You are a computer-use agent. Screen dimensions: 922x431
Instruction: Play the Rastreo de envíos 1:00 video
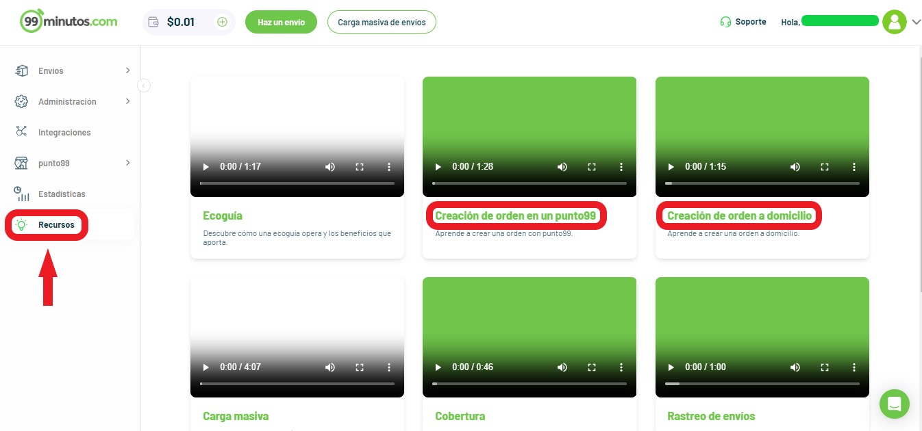pos(671,367)
